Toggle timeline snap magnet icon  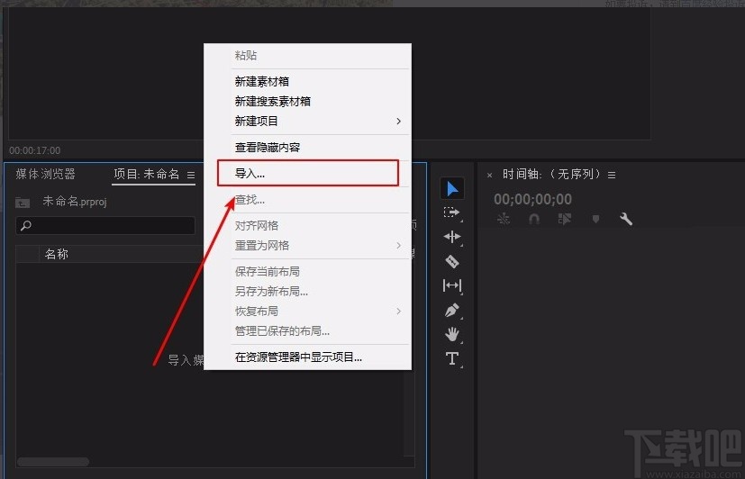(534, 219)
